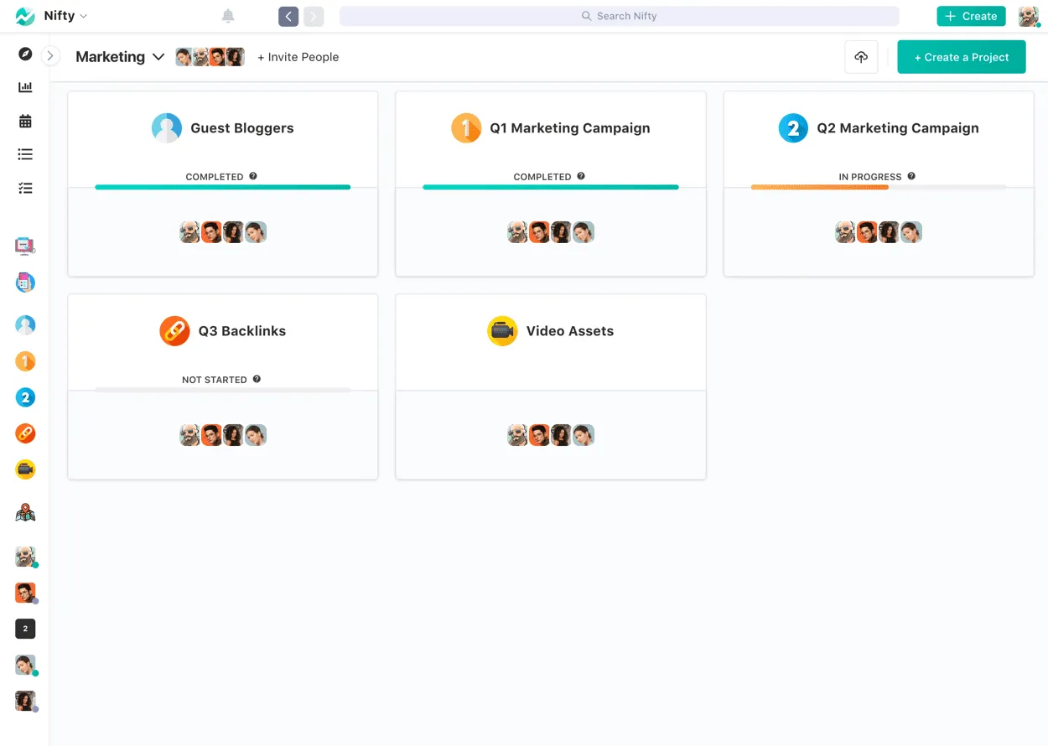Open the Marketing workspace dropdown
The height and width of the screenshot is (746, 1048).
point(118,56)
